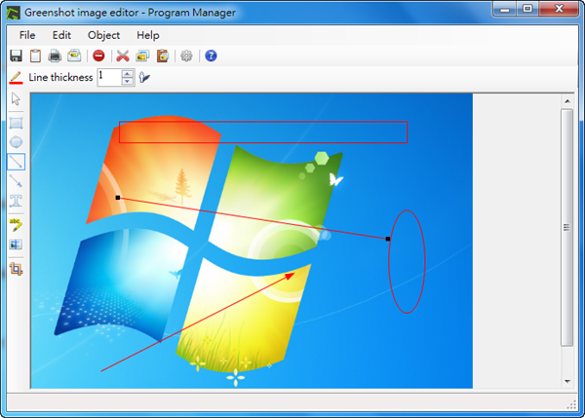The height and width of the screenshot is (418, 585).
Task: Click the Save floppy disk icon
Action: pos(16,56)
